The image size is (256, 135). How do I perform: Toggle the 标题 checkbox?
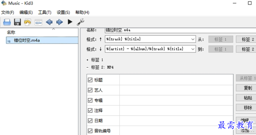90,80
